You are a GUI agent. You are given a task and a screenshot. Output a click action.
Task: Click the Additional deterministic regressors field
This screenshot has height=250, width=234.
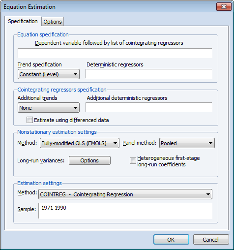tap(149, 107)
